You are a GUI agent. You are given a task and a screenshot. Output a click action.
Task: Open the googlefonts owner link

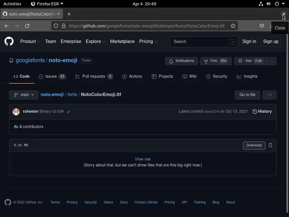point(30,60)
